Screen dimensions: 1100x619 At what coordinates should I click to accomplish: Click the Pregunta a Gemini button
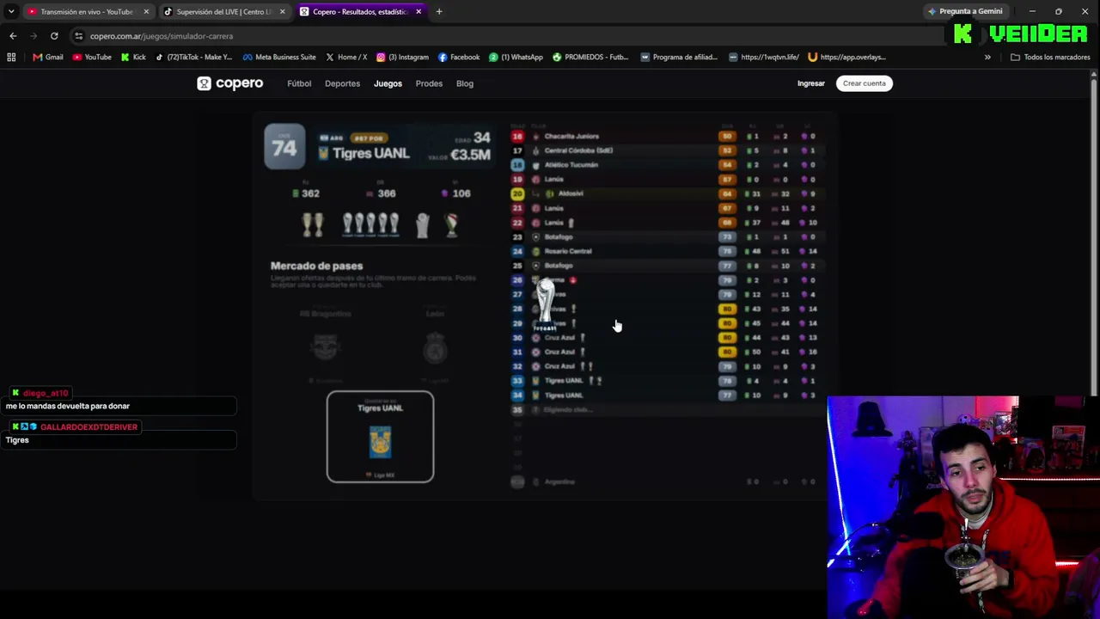click(965, 11)
